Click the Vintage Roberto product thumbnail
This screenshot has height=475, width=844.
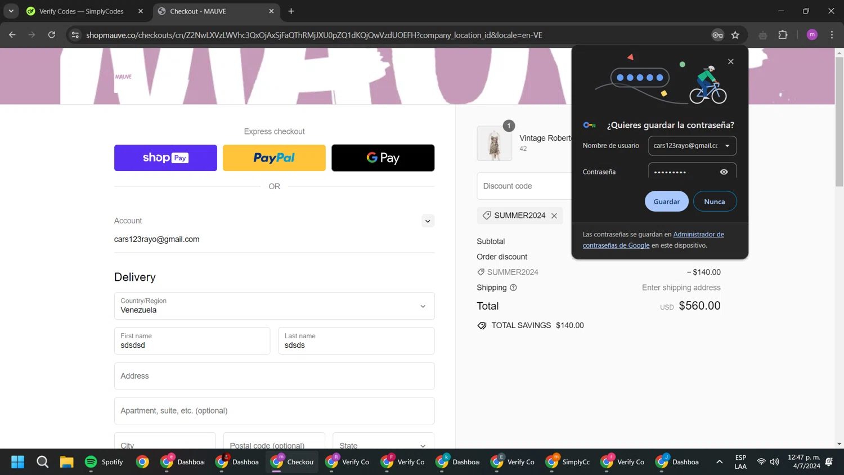click(x=495, y=144)
